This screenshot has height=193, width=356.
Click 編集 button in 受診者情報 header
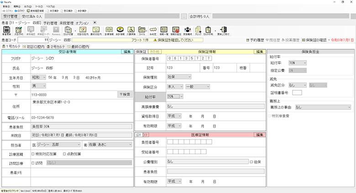click(x=127, y=52)
